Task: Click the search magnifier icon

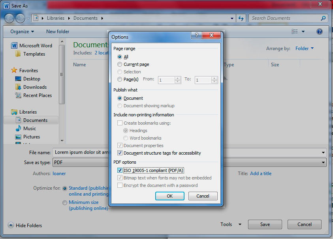Action: coord(323,18)
